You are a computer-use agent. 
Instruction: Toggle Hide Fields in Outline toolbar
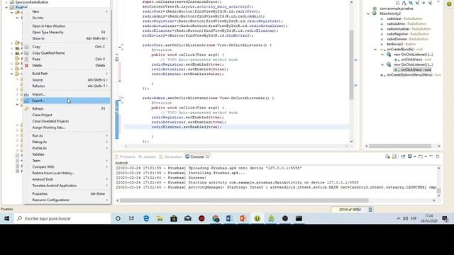pyautogui.click(x=411, y=3)
